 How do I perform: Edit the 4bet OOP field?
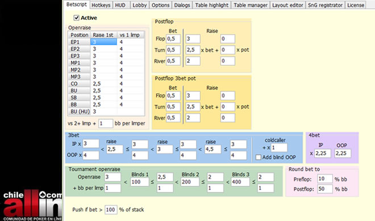[343, 154]
